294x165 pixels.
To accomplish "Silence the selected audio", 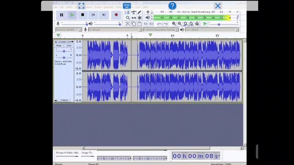I will coord(151,24).
